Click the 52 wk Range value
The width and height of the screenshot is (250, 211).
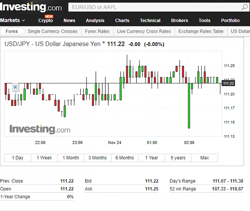click(x=228, y=189)
